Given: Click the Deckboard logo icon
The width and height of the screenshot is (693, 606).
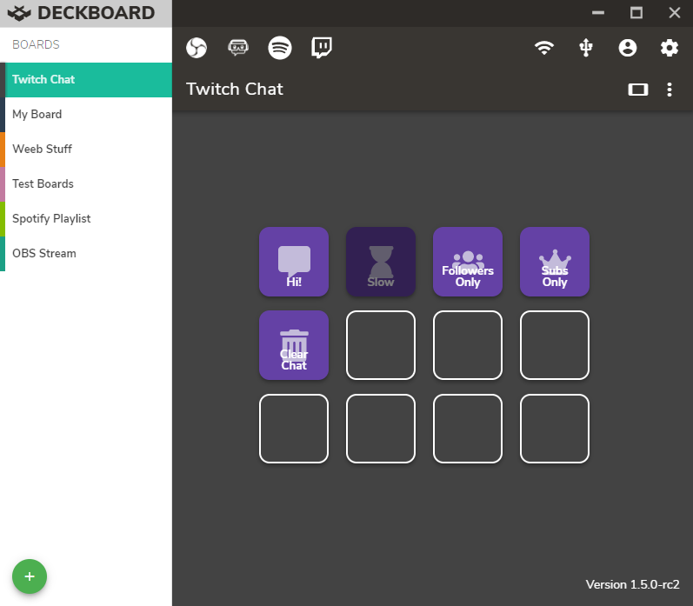Looking at the screenshot, I should (19, 13).
